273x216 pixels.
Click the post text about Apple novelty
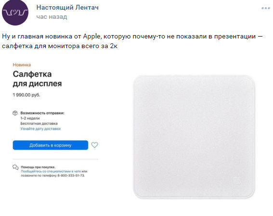tap(132, 41)
